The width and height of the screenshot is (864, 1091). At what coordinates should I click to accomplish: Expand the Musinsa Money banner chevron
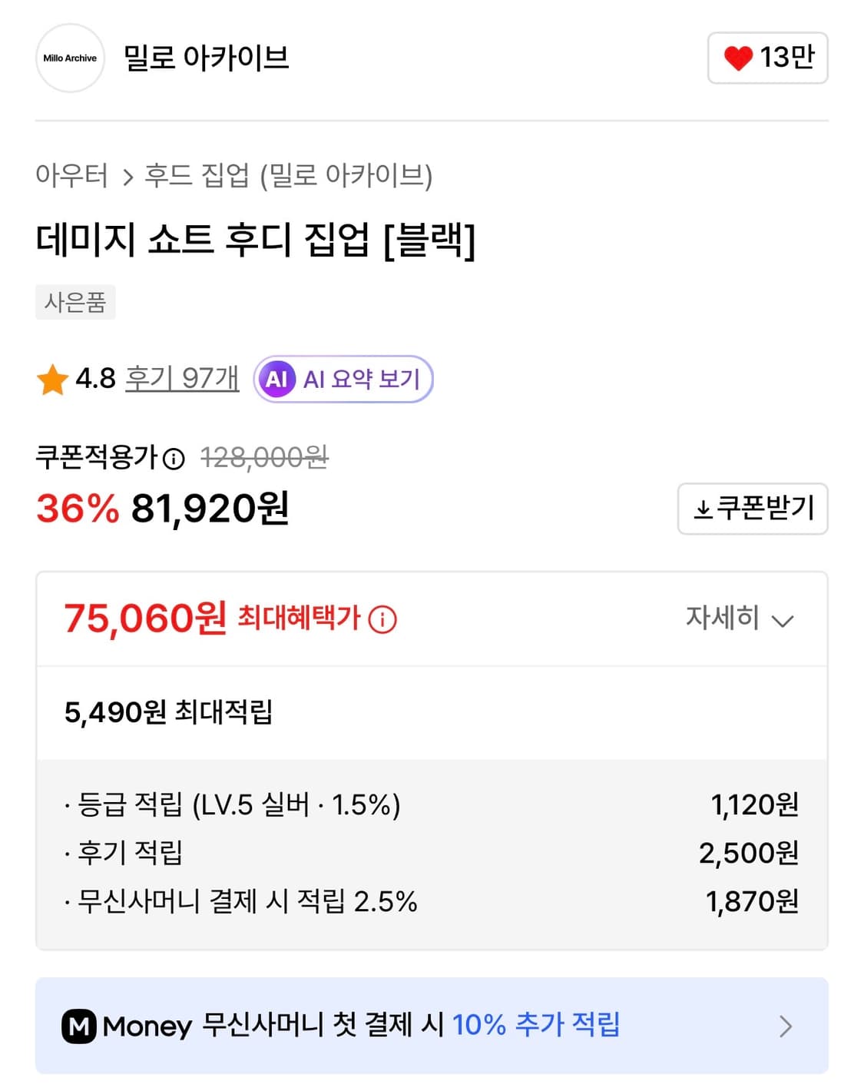785,1026
